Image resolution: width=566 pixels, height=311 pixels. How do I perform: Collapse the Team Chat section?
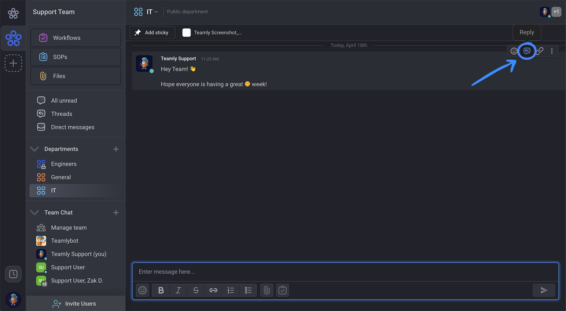pos(34,212)
